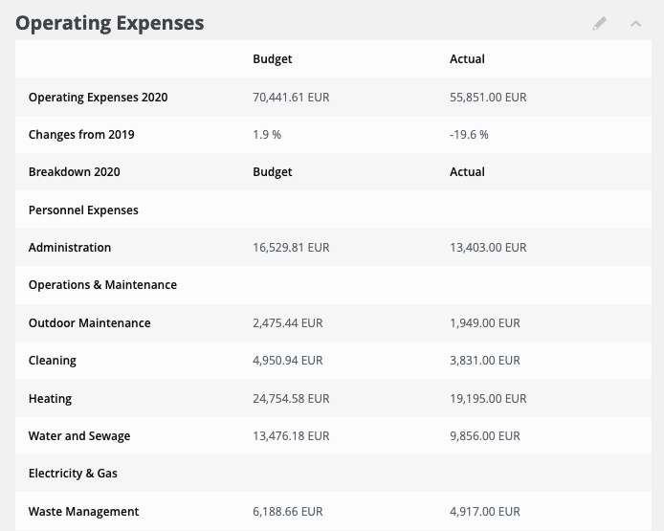The image size is (664, 531).
Task: Click the Electricity & Gas section heading
Action: [73, 474]
